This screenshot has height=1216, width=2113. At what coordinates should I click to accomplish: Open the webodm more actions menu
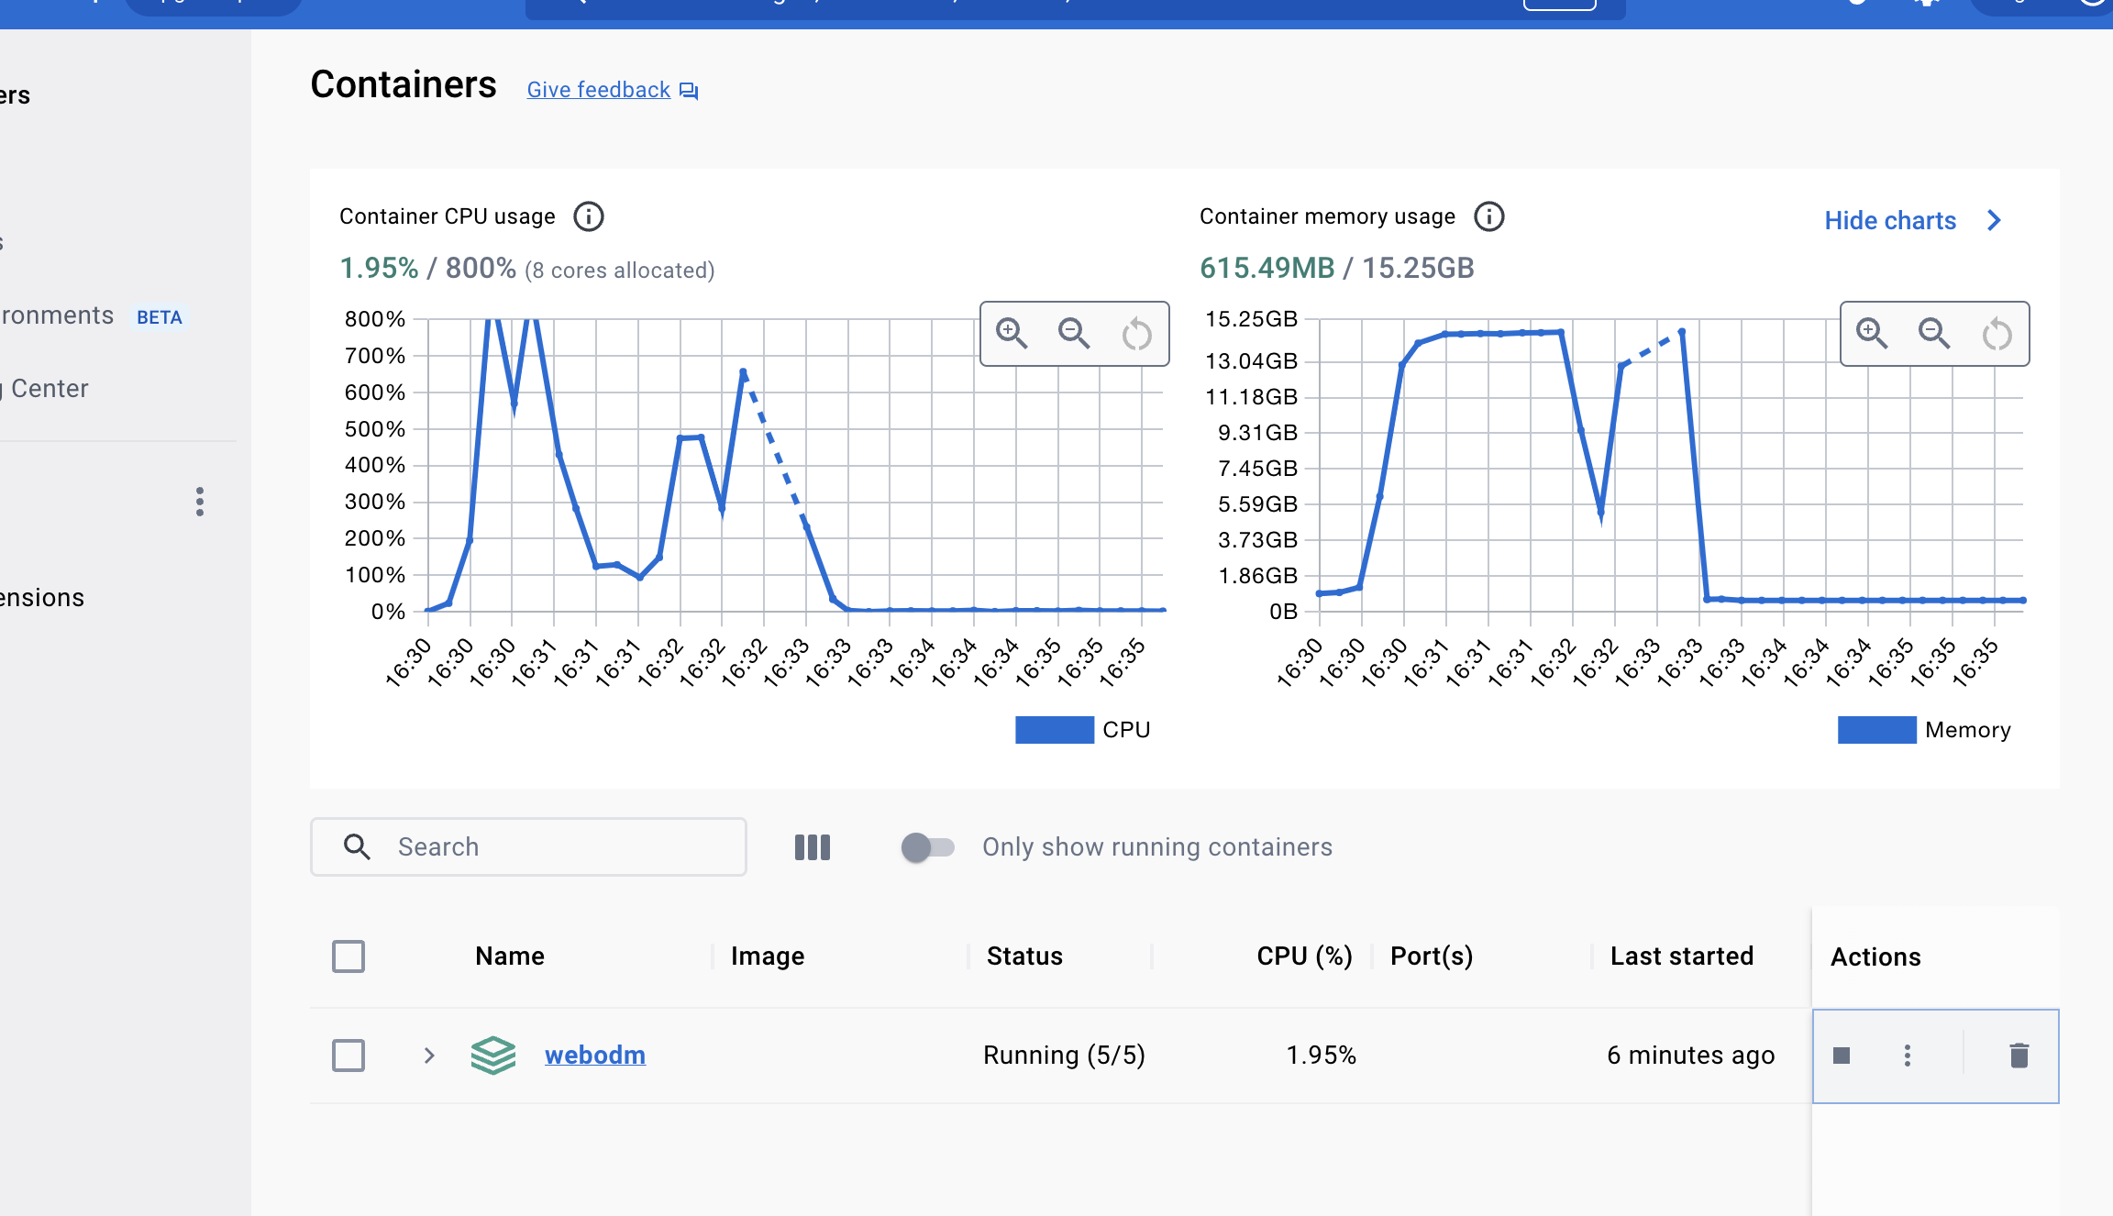tap(1908, 1056)
